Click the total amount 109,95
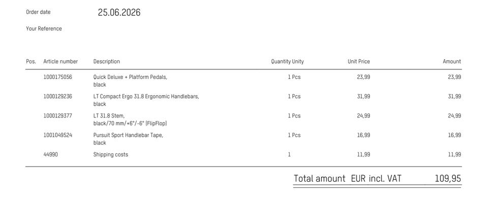488x202 pixels. pyautogui.click(x=448, y=178)
